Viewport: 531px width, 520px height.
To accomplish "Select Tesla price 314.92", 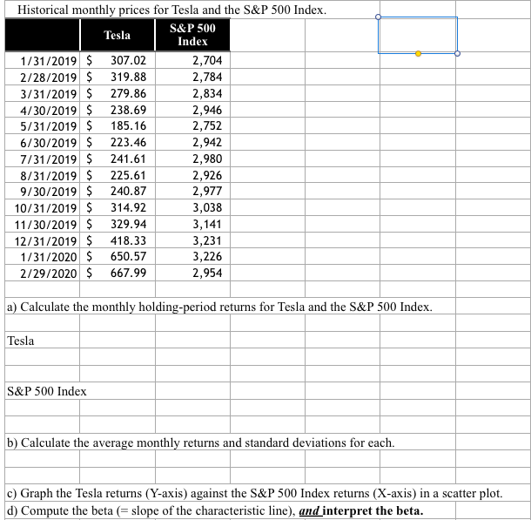I will pos(118,207).
